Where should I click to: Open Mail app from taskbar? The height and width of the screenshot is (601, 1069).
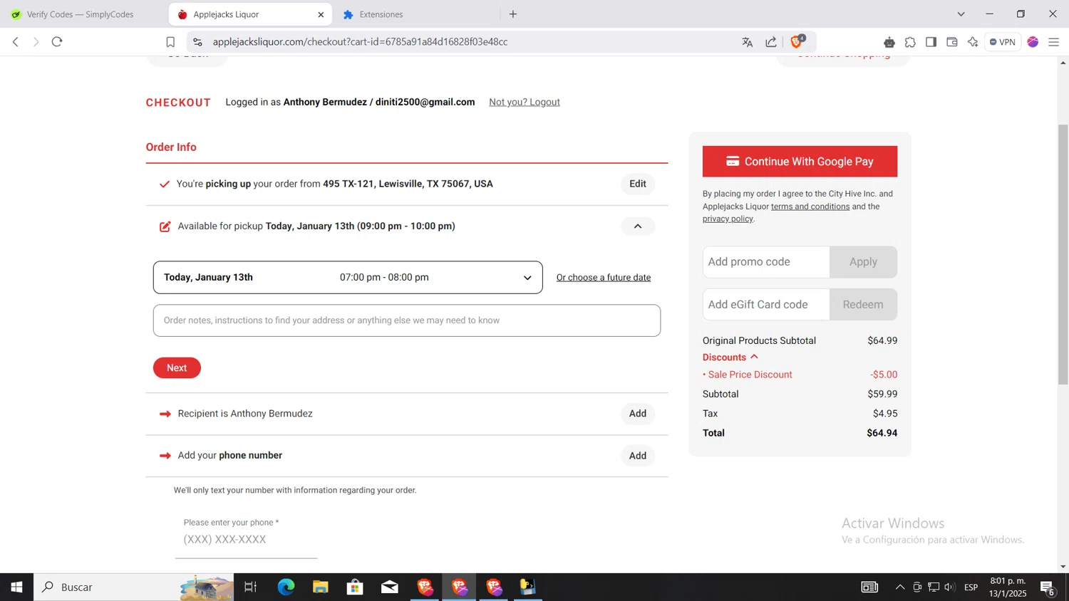pos(390,587)
